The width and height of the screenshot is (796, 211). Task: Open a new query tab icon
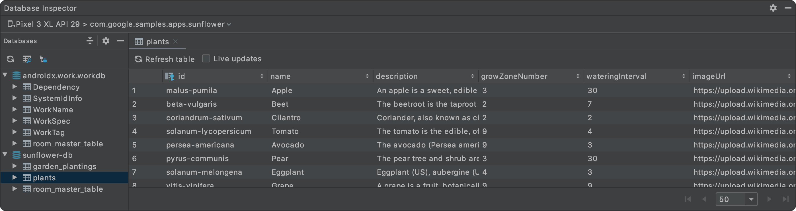click(27, 59)
